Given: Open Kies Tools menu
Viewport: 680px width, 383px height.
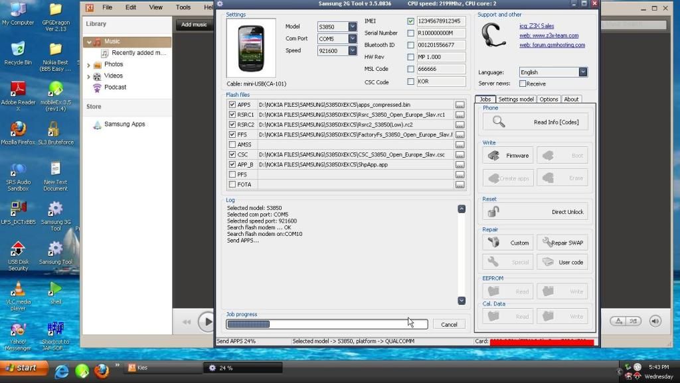Looking at the screenshot, I should [x=183, y=7].
